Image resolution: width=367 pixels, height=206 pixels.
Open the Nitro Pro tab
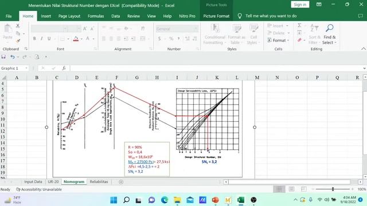(x=187, y=16)
